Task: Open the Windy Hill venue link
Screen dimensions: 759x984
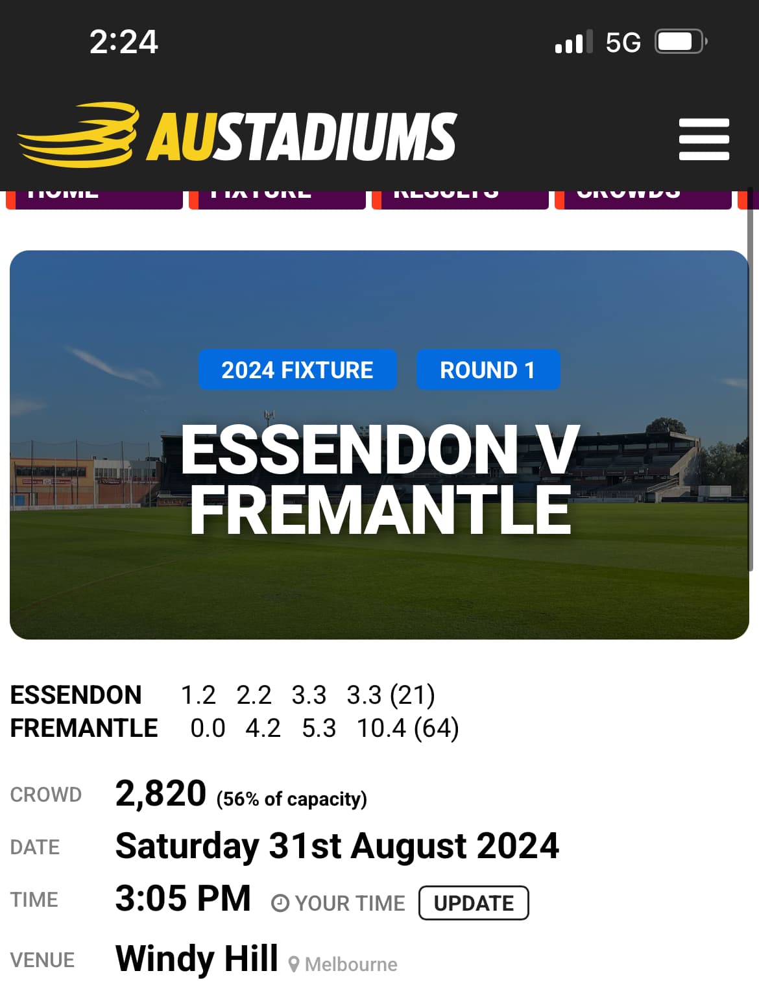Action: coord(197,958)
